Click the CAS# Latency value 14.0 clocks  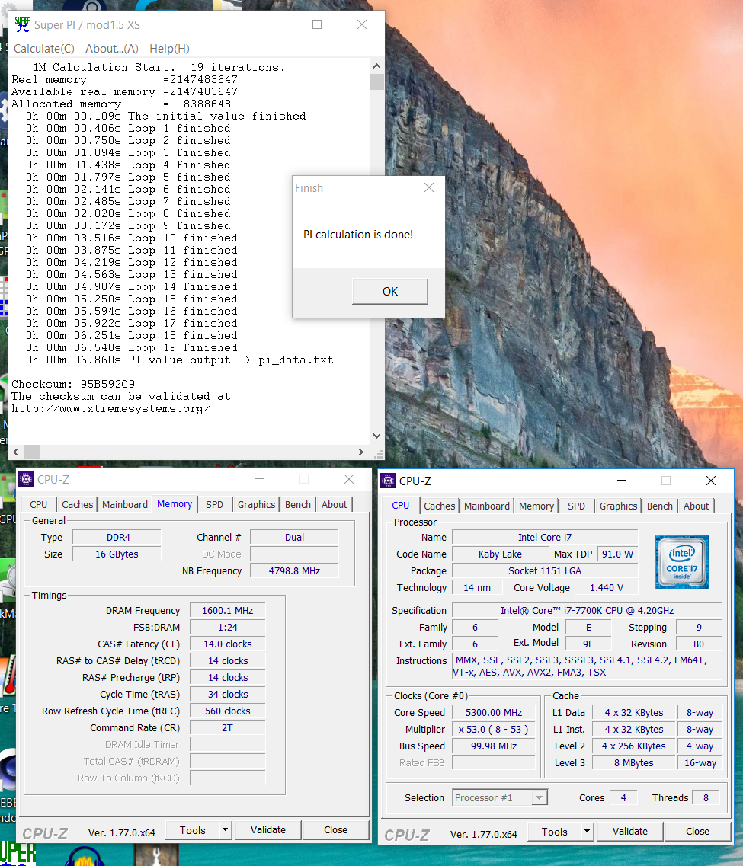click(228, 644)
